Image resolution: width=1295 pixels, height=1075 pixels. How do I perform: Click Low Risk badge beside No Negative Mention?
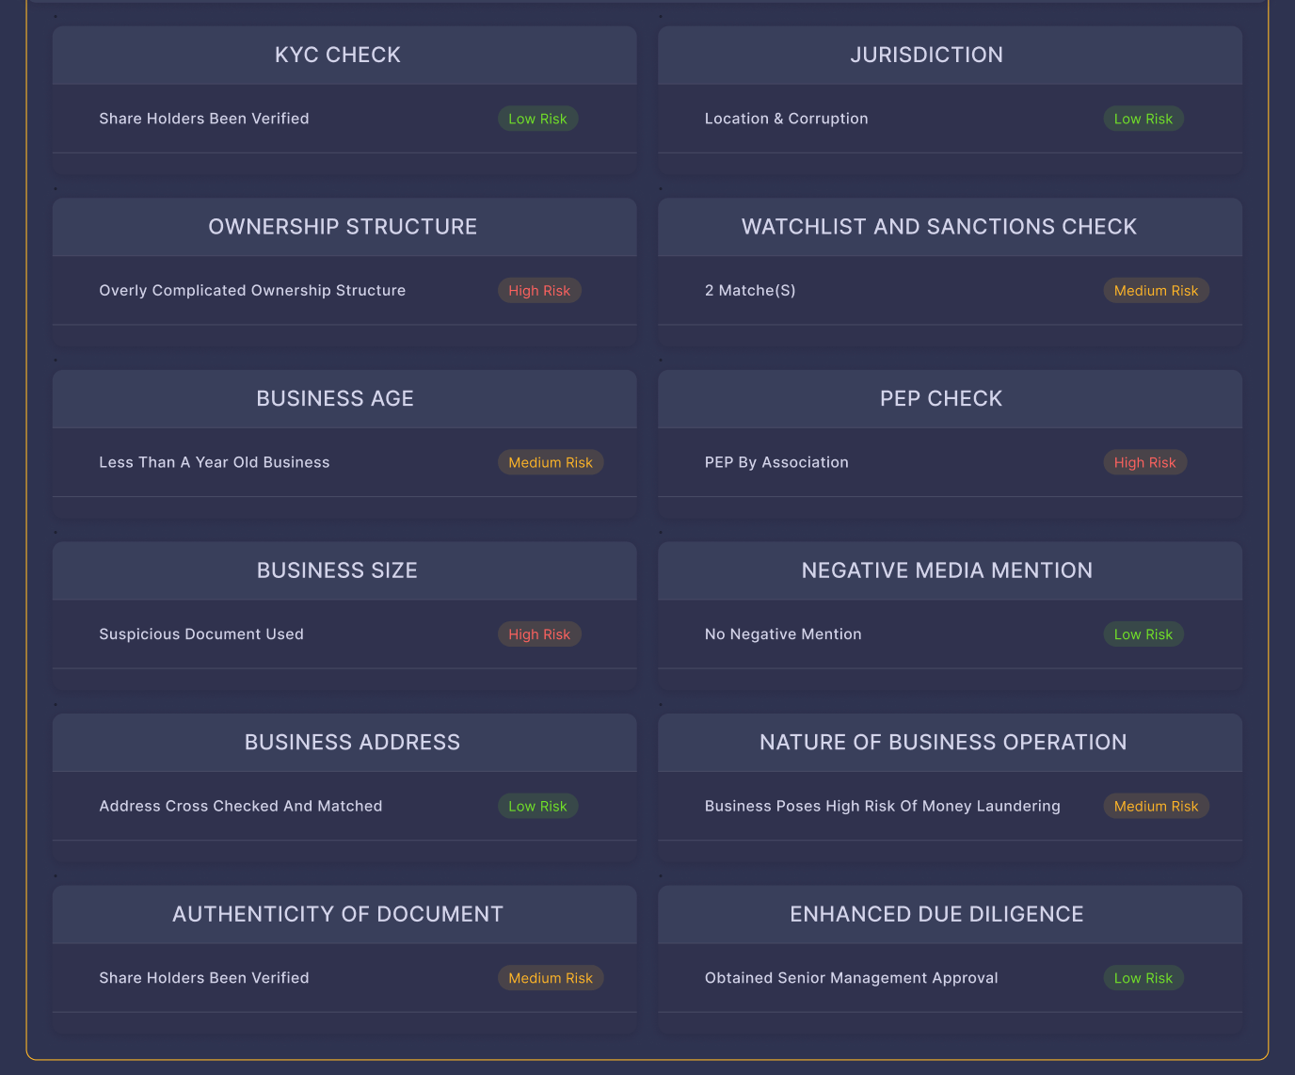coord(1143,634)
